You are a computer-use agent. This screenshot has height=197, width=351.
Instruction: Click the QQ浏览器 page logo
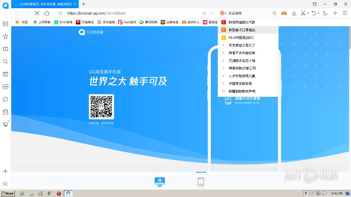[x=91, y=32]
